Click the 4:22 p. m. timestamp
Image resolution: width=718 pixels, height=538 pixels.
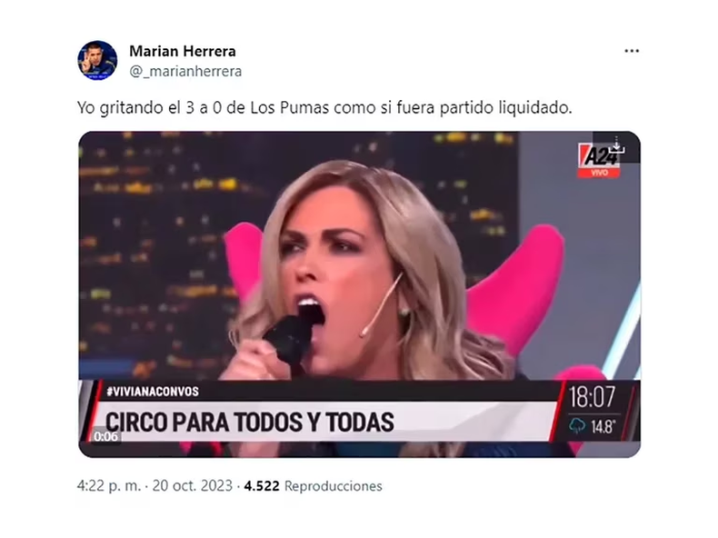[x=109, y=486]
